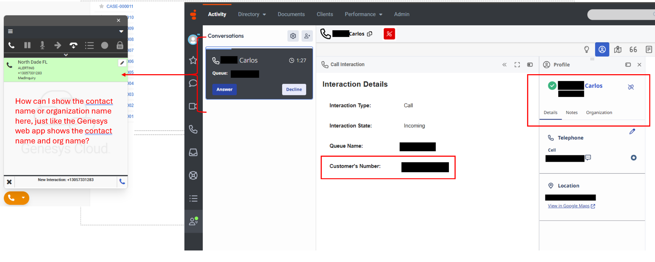Open the agent interactions icon in the sidebar
This screenshot has width=655, height=262.
click(193, 221)
